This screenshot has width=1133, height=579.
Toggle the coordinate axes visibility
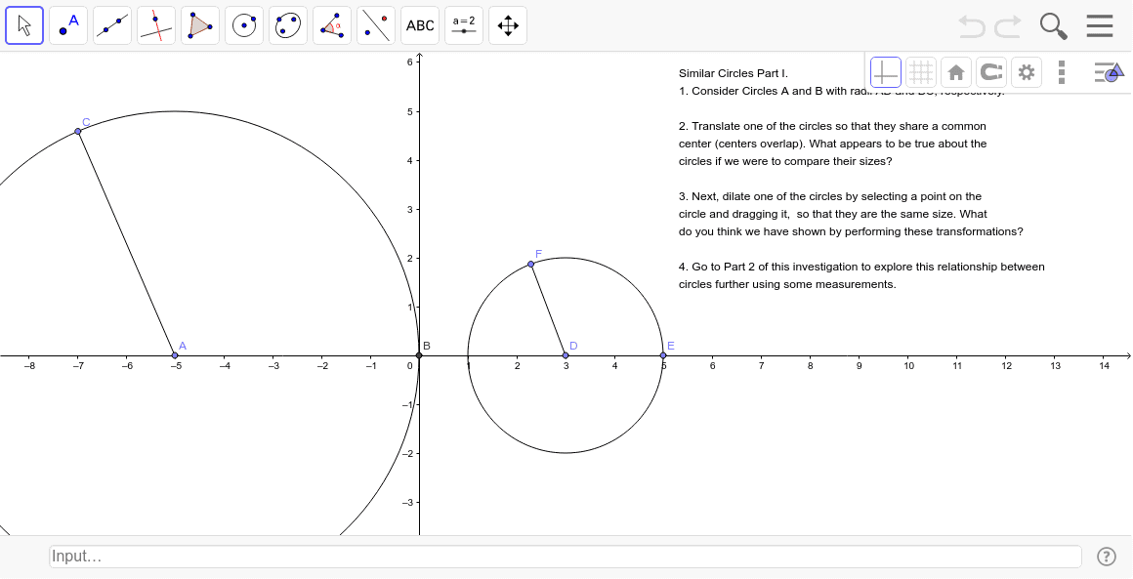[x=886, y=71]
